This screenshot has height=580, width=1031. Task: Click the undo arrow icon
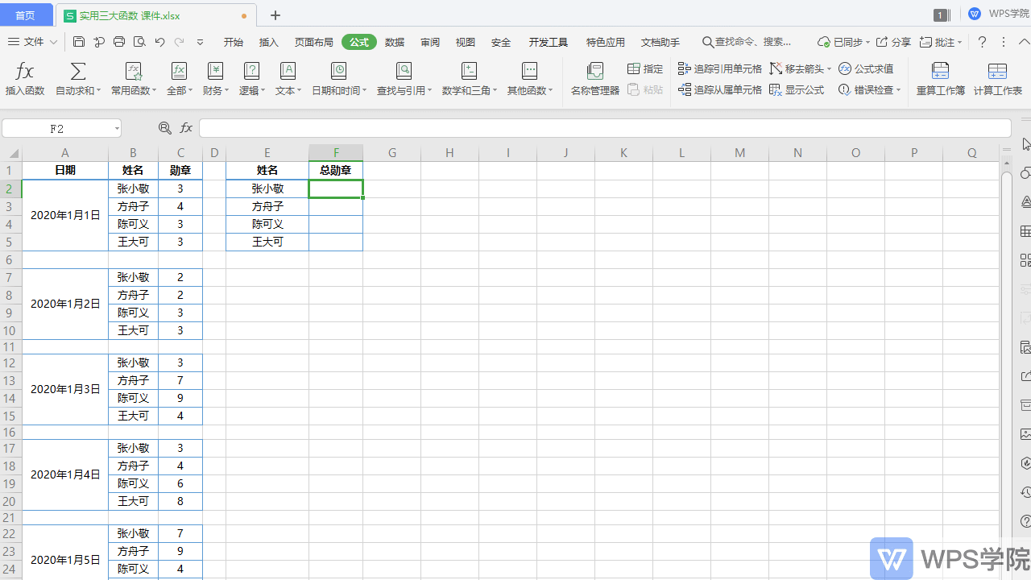[159, 42]
